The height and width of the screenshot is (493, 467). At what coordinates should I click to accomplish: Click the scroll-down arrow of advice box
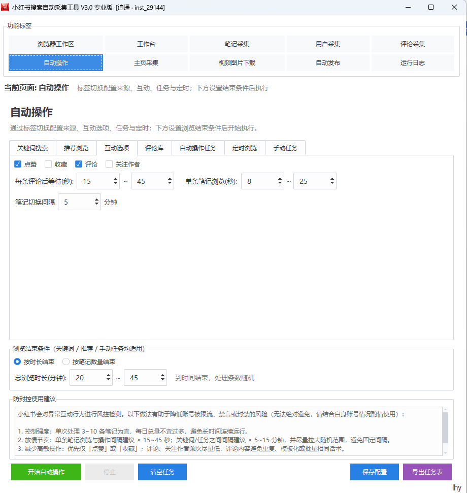[445, 453]
